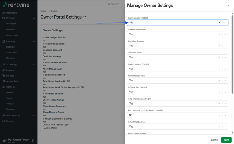
Task: Clear the Combine Markup value
Action: 220,57
